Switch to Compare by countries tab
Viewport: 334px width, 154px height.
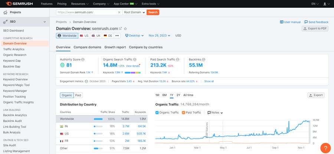coord(146,47)
